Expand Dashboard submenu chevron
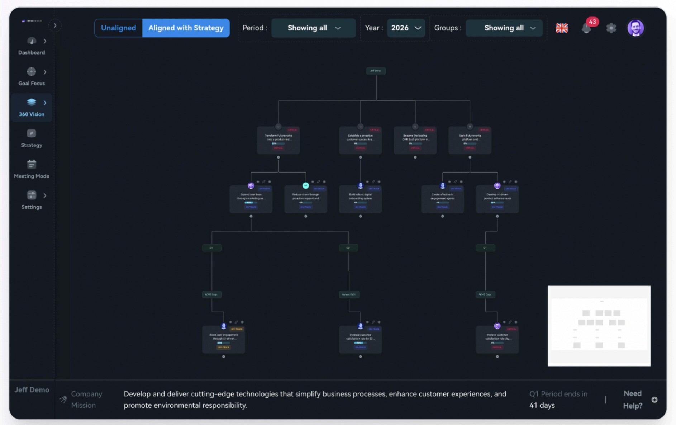The height and width of the screenshot is (425, 676). [45, 41]
